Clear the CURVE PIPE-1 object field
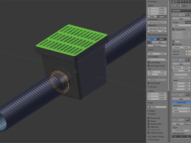Screen dimensions: 191x143 [x=189, y=131]
